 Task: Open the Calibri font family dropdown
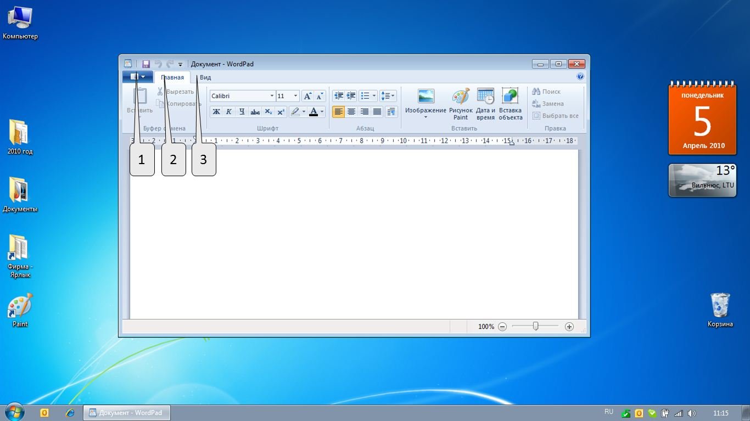[272, 96]
